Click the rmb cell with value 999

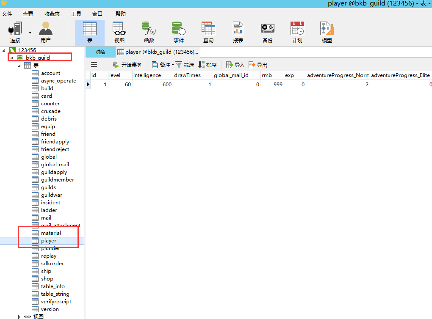coord(271,85)
